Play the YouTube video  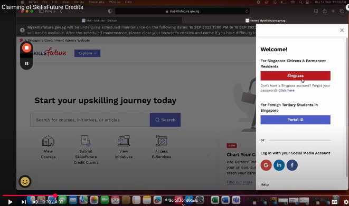click(10, 202)
